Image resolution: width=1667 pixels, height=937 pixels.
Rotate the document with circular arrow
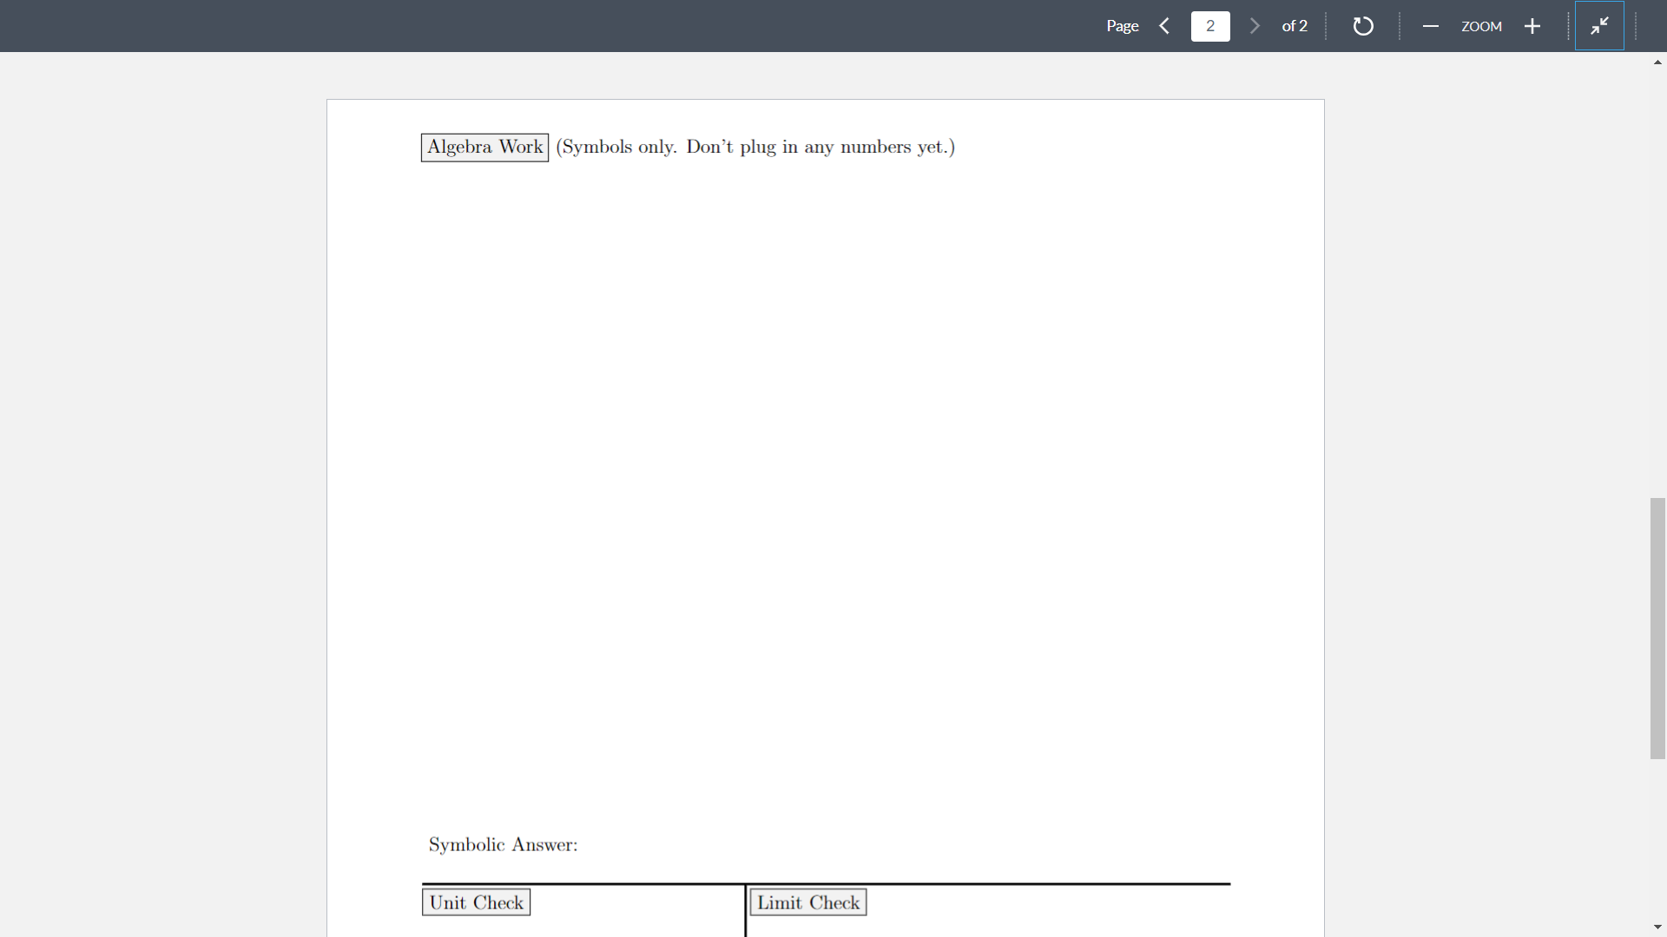1363,26
